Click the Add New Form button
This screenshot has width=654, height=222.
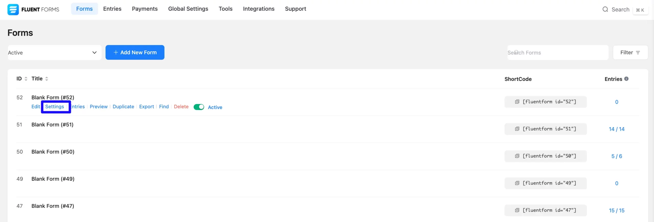point(135,53)
